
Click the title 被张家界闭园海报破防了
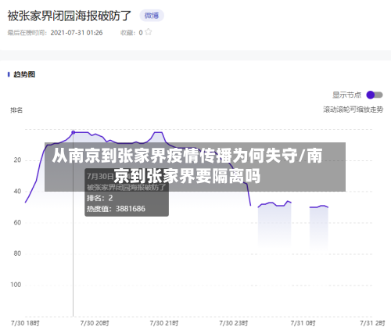(x=69, y=16)
